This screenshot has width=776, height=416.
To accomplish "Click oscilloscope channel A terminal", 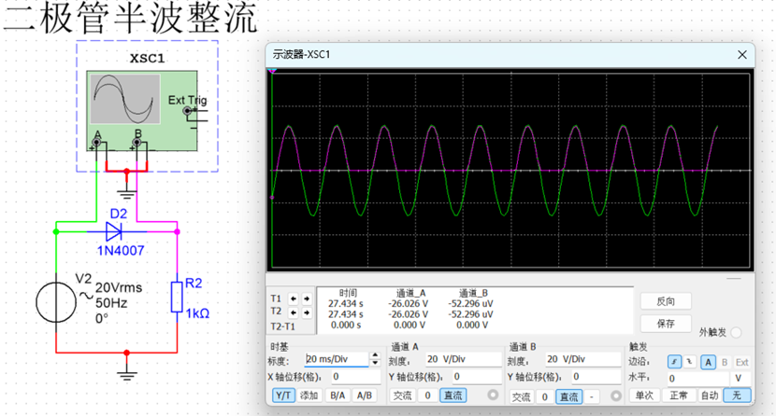I will [97, 143].
